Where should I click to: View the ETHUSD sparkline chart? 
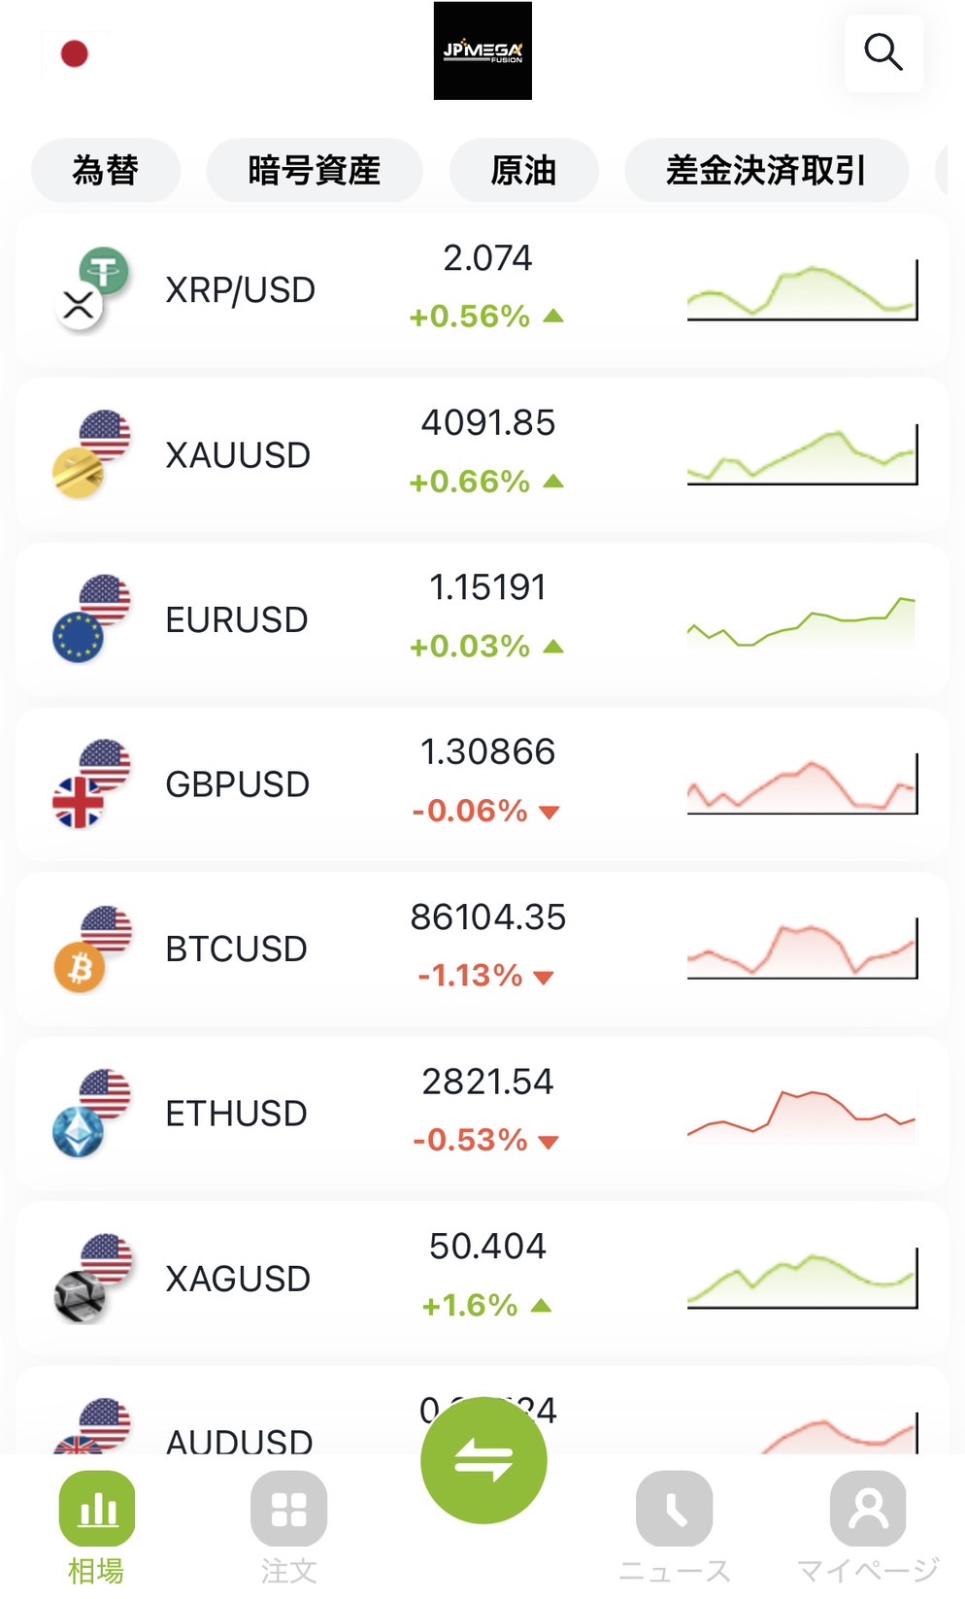(x=801, y=1115)
